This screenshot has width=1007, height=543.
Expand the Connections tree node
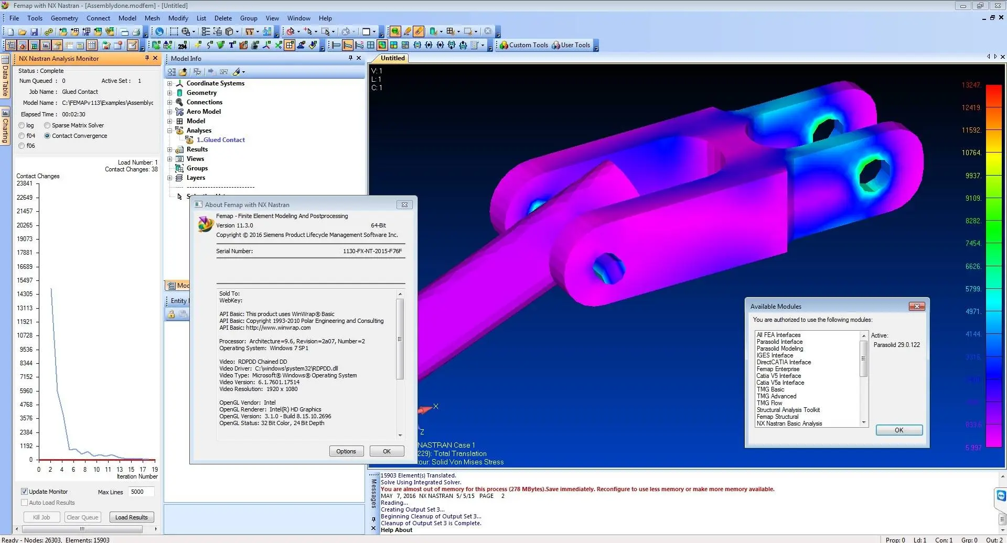click(x=169, y=102)
